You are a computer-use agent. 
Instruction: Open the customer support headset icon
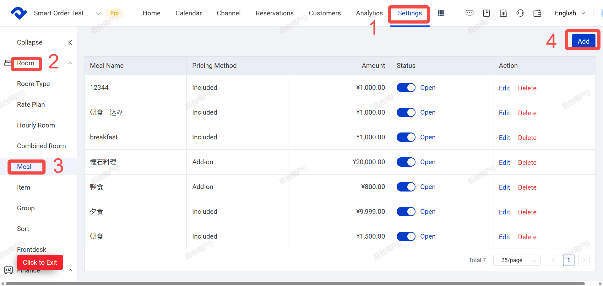coord(520,13)
